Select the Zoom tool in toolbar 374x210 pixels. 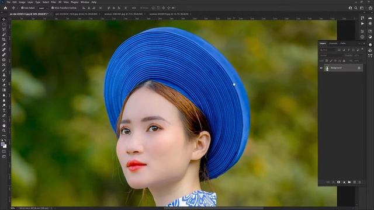pyautogui.click(x=4, y=131)
